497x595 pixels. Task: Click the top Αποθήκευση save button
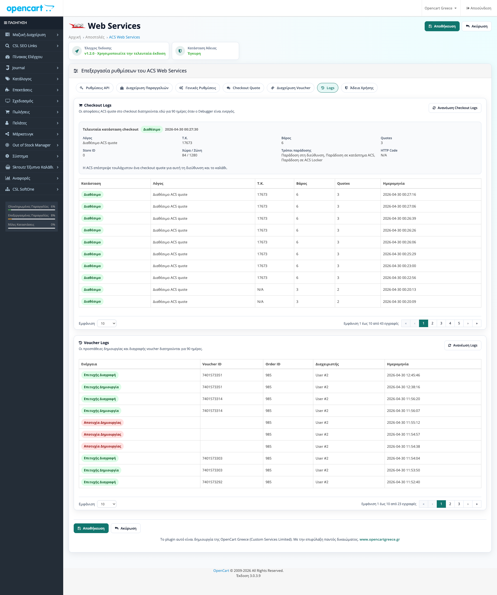(x=442, y=26)
